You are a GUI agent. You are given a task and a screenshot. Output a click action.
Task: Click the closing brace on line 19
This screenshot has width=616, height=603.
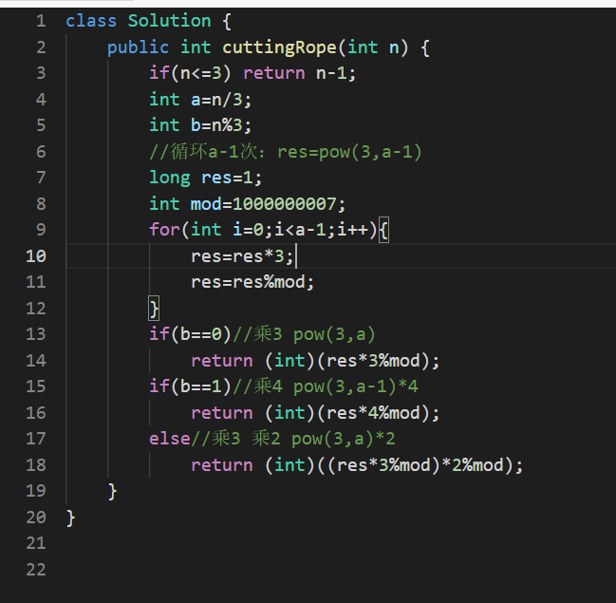point(112,492)
